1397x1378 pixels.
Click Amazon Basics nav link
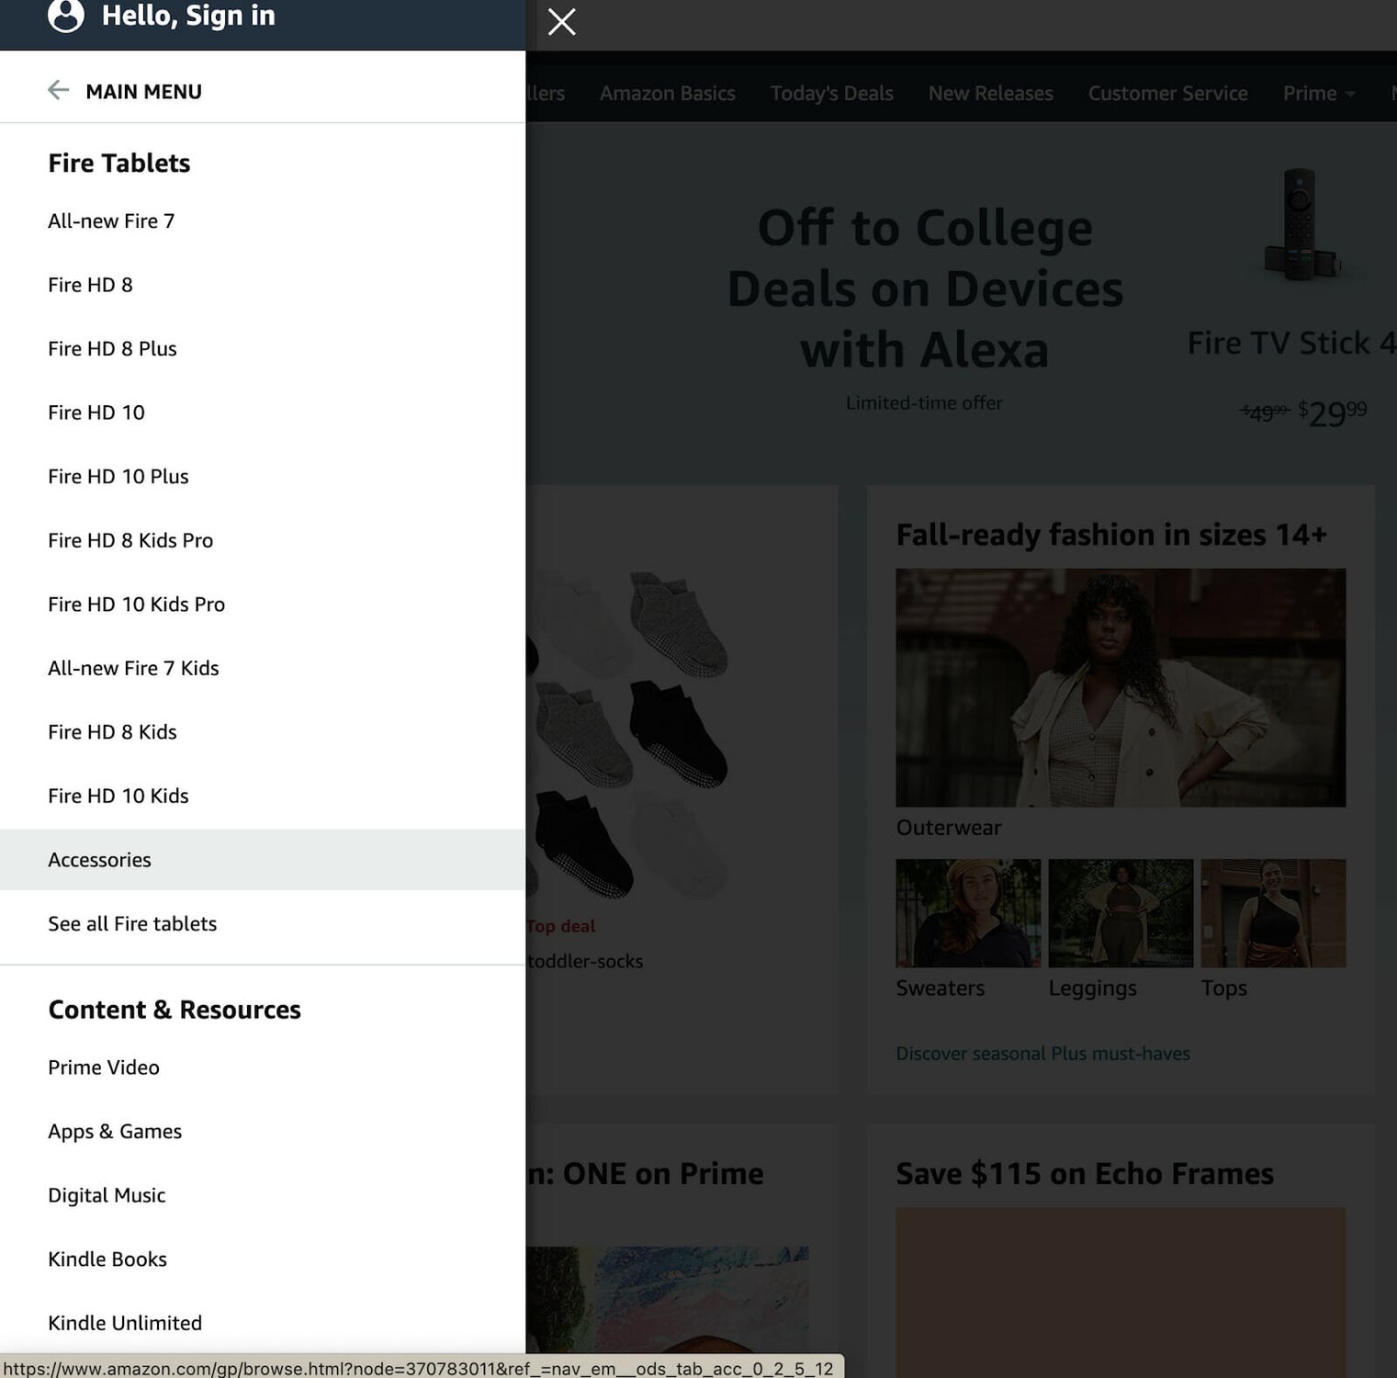(667, 93)
